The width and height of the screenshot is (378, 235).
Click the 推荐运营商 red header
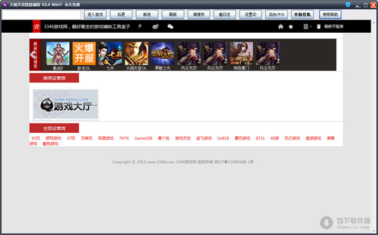coord(54,78)
